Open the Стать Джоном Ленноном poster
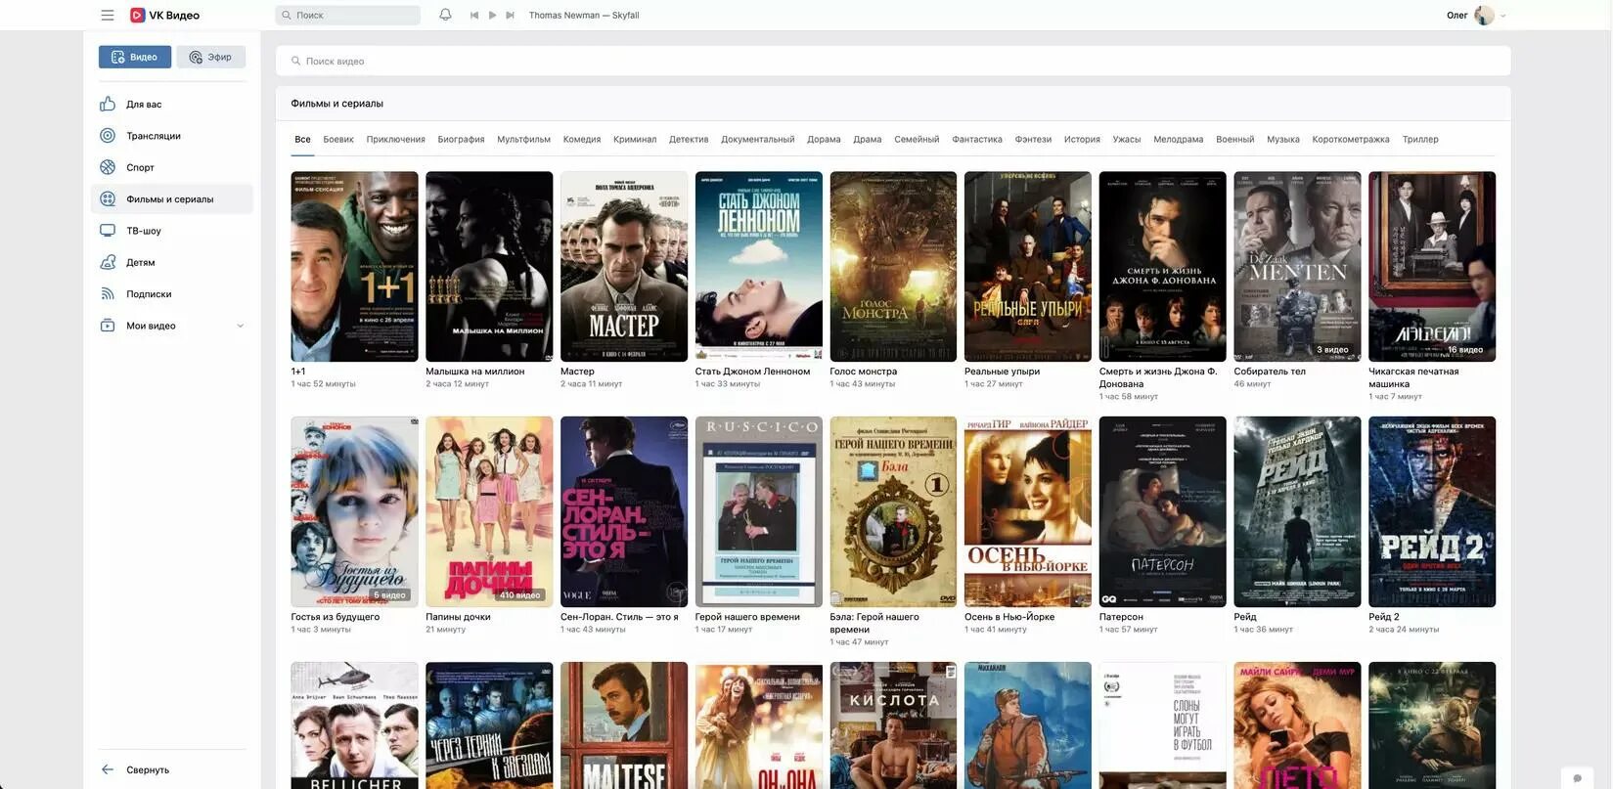Screen dimensions: 1613x789 (759, 267)
